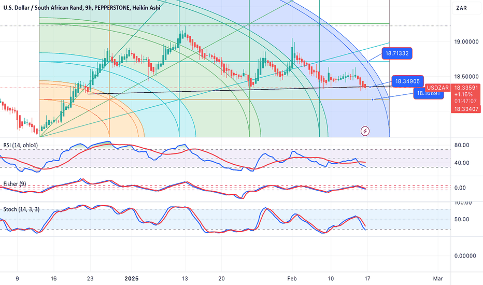Screen dimensions: 483x285
Task: Click the 9 date on time axis
Action: tap(17, 279)
